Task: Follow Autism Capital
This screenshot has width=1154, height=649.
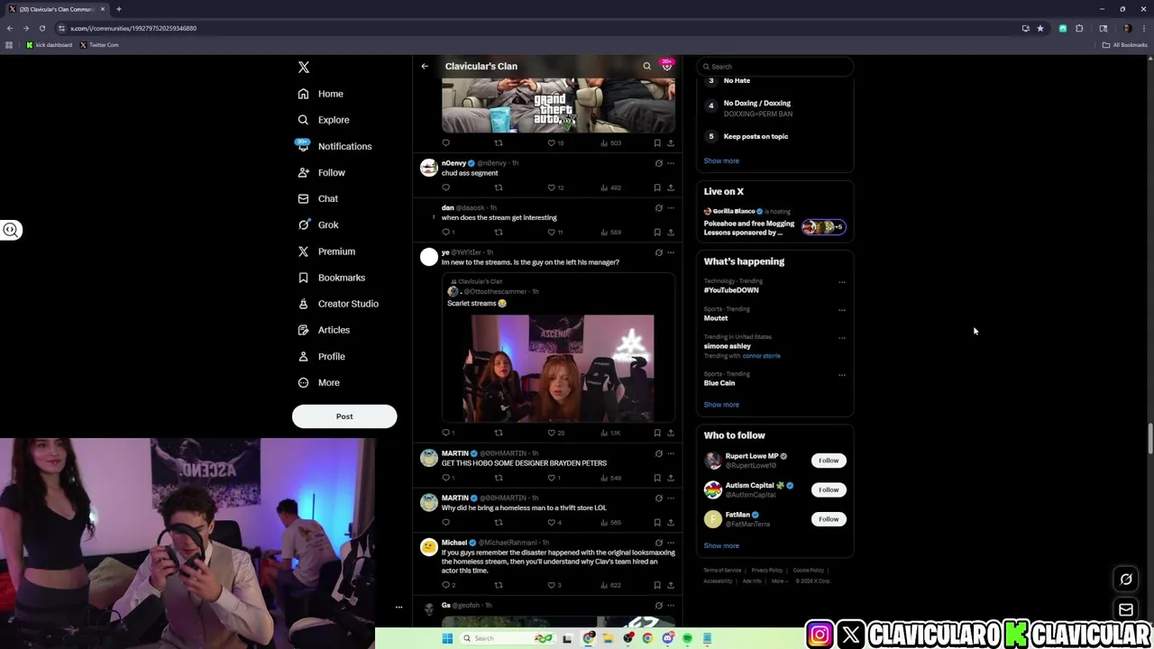Action: (829, 489)
